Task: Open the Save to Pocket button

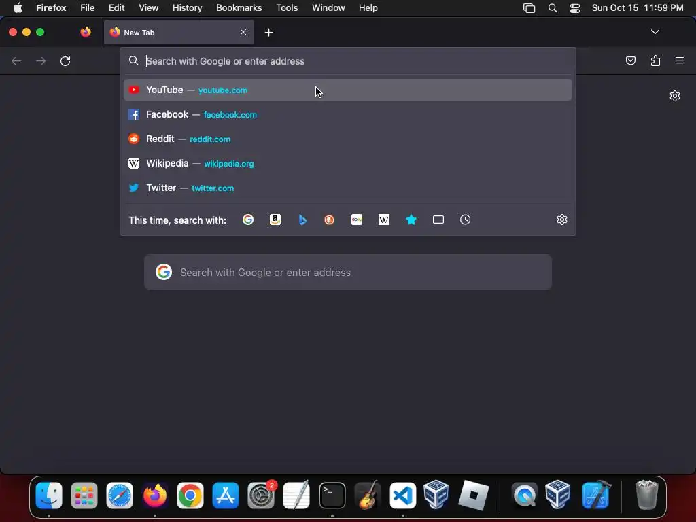Action: [630, 60]
